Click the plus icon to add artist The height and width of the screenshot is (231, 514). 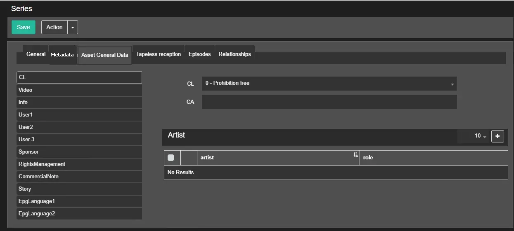click(497, 136)
